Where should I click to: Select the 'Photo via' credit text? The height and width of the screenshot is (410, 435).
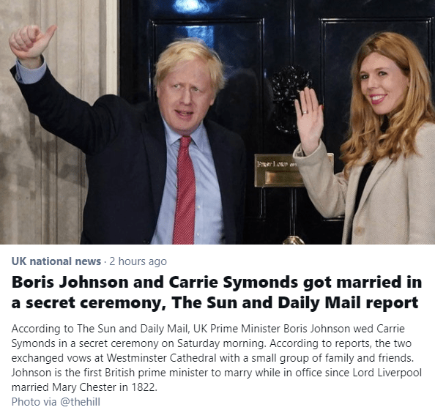[34, 402]
